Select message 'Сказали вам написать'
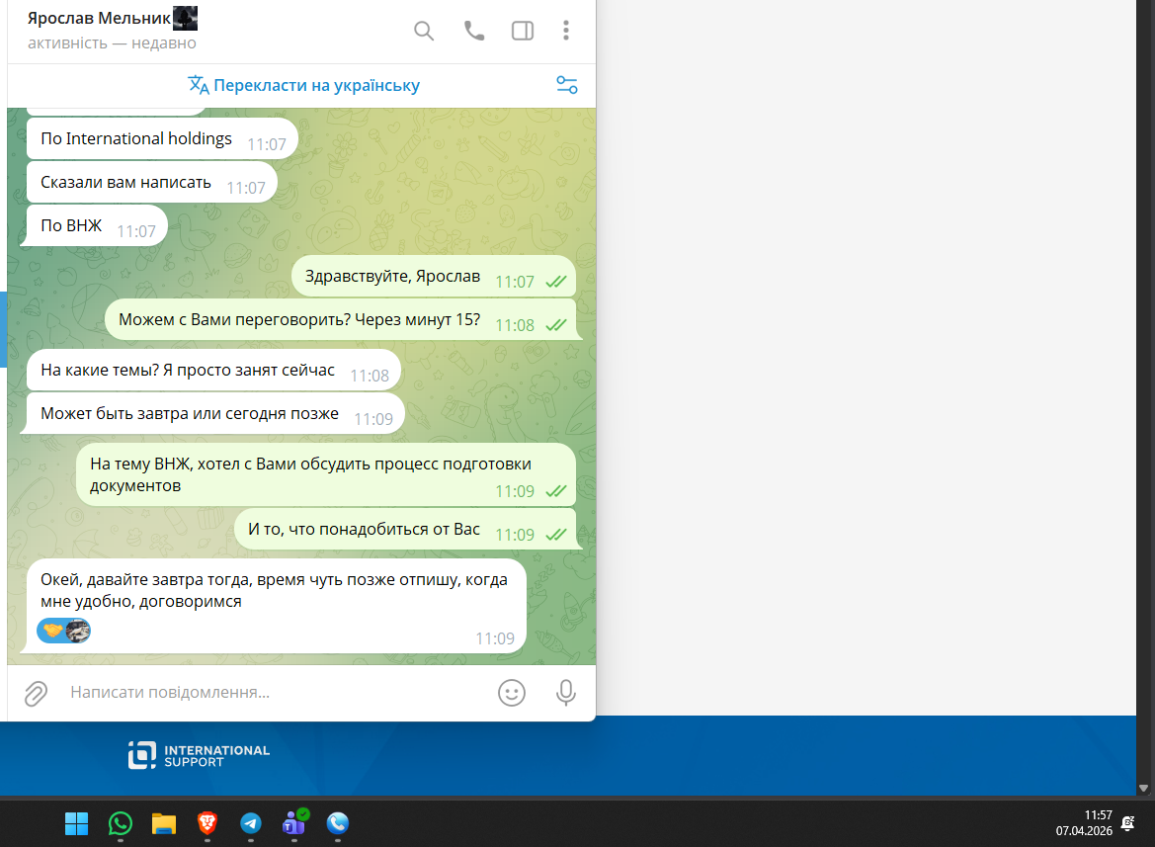Viewport: 1155px width, 847px height. (x=152, y=182)
